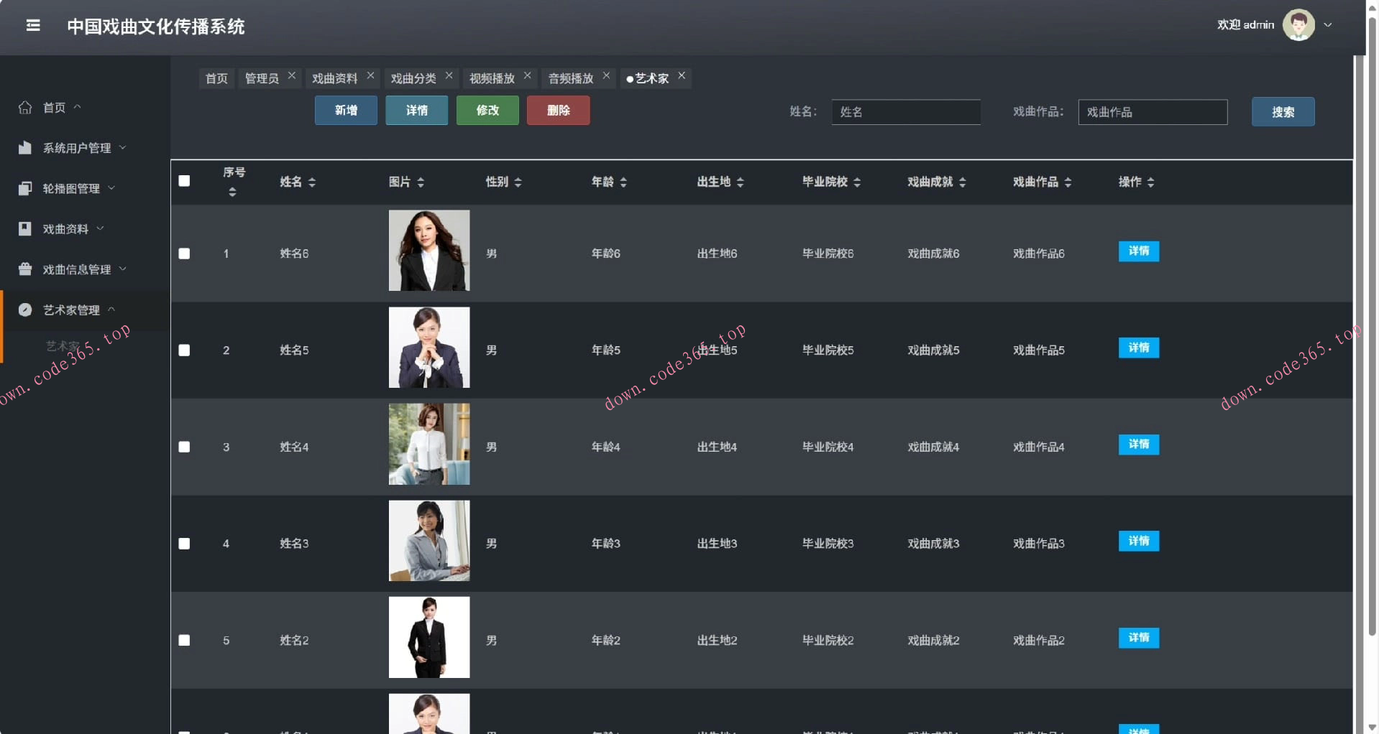Switch to the 戏曲分类 tab
Screen dimensions: 1379x734
click(x=413, y=78)
